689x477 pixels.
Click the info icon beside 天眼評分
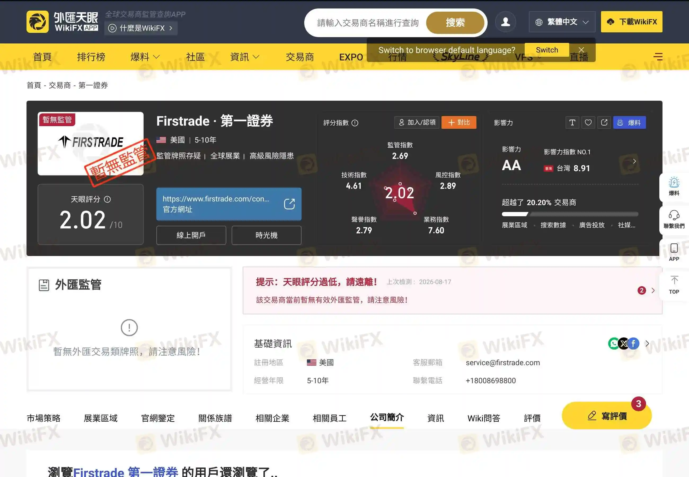pyautogui.click(x=107, y=199)
